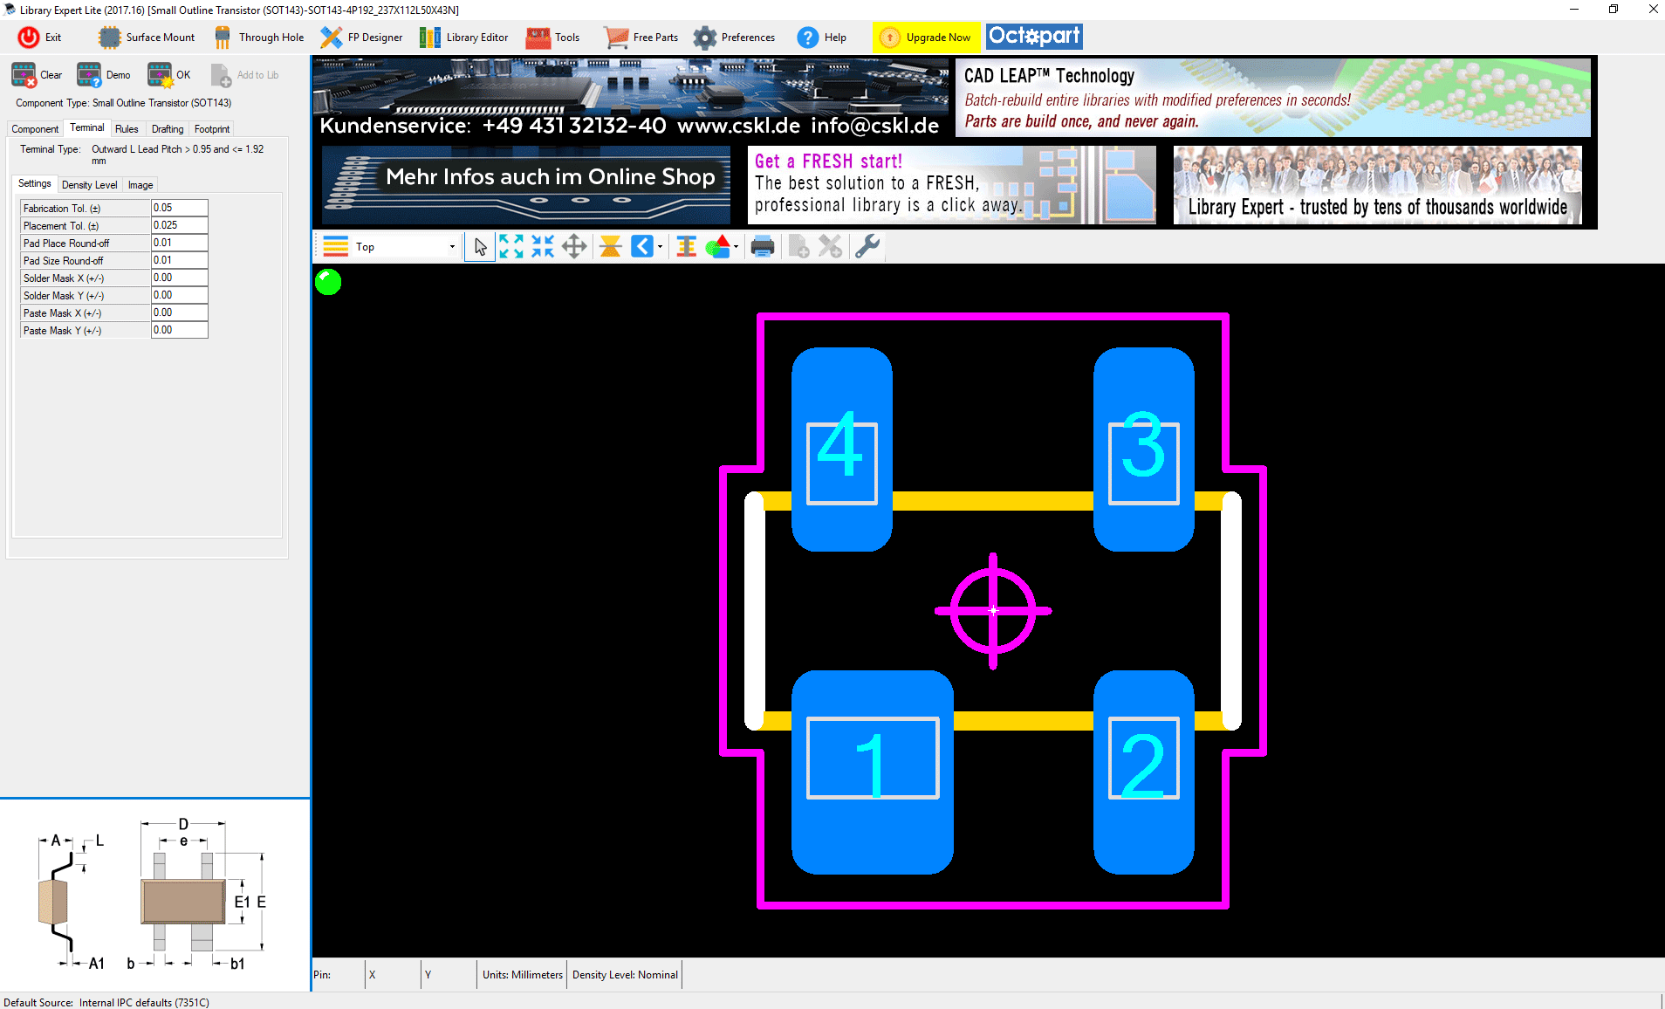Click Units: Millimeters in status bar

point(523,975)
